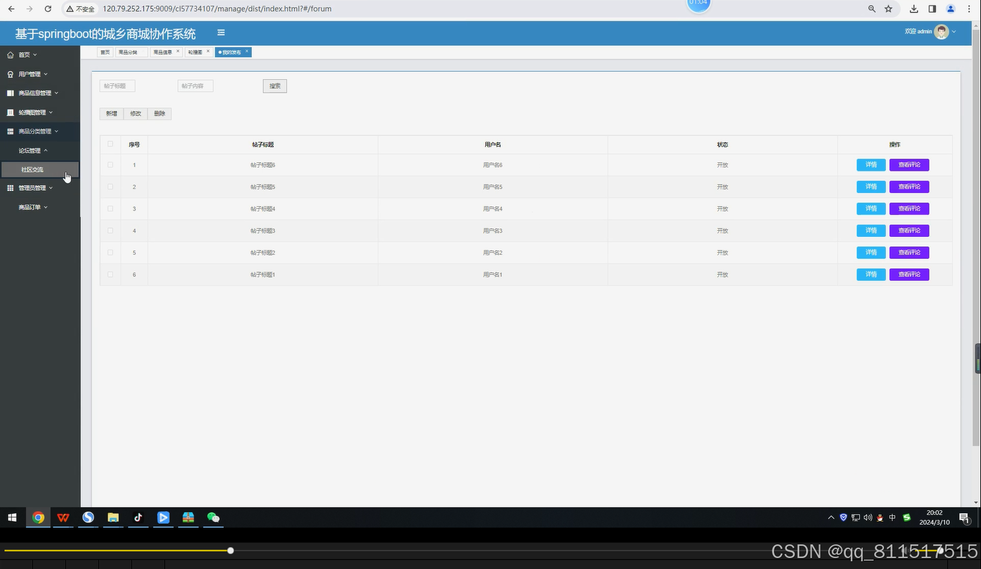
Task: Open the browser side panel icon
Action: (x=932, y=9)
